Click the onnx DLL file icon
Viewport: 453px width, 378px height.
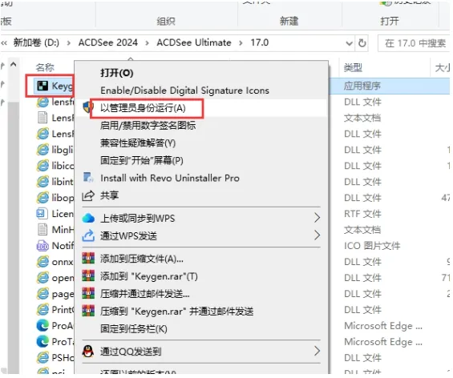42,261
